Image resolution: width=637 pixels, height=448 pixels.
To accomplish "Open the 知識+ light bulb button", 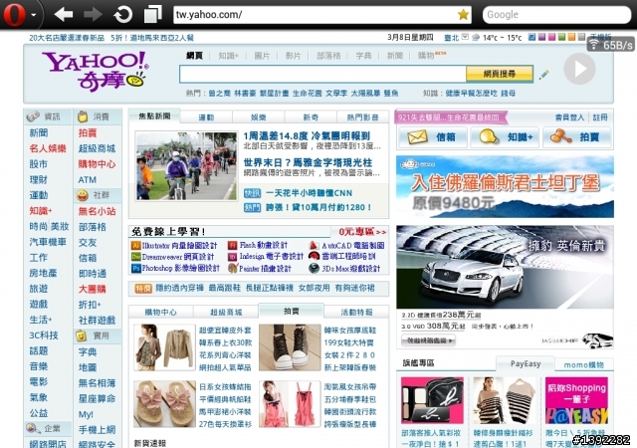I will tap(505, 137).
